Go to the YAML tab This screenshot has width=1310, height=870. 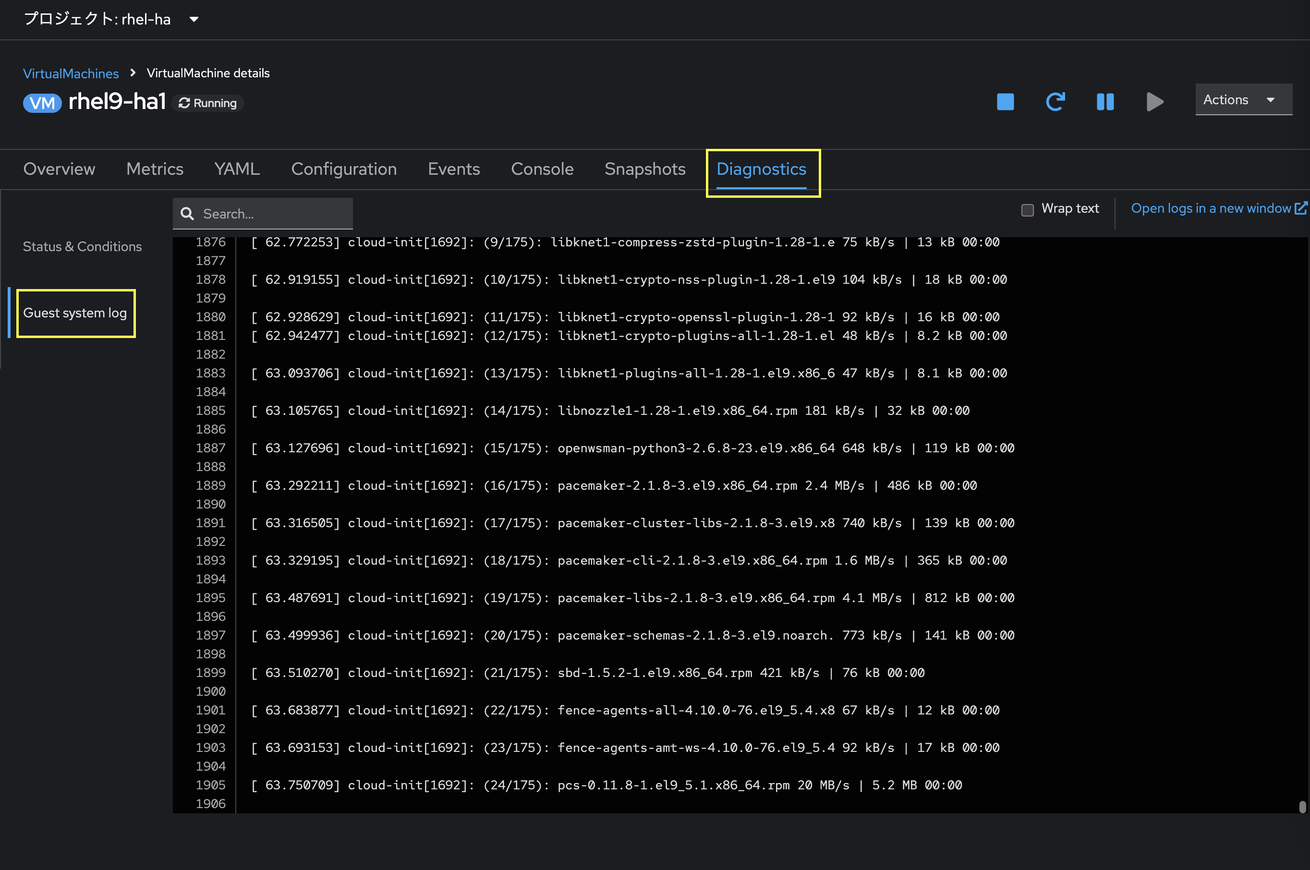tap(236, 169)
